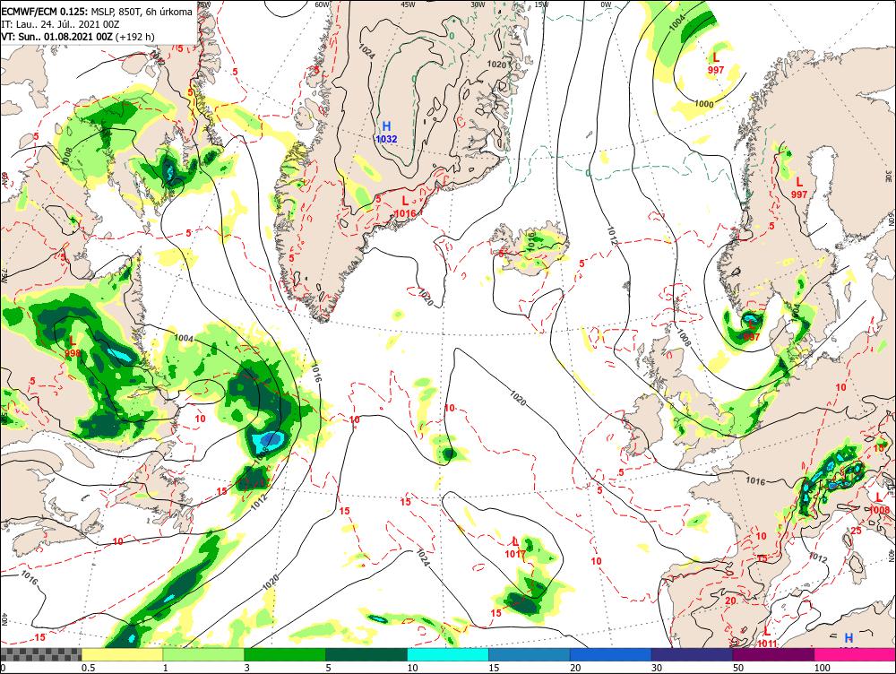Click the blue H 1032 label over Greenland
896x674 pixels.
tap(386, 132)
